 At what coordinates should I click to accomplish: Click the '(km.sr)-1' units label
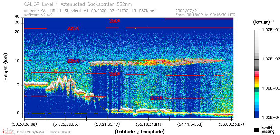(263, 22)
